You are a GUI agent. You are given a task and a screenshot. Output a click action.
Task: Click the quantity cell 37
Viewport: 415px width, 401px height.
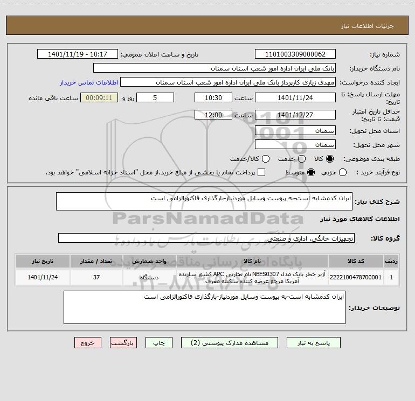click(x=96, y=277)
